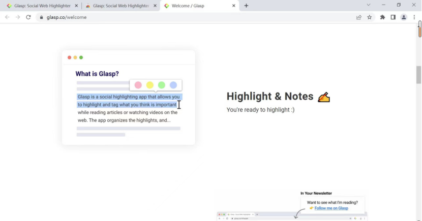422x221 pixels.
Task: Pick the yellow highlight color
Action: click(150, 85)
